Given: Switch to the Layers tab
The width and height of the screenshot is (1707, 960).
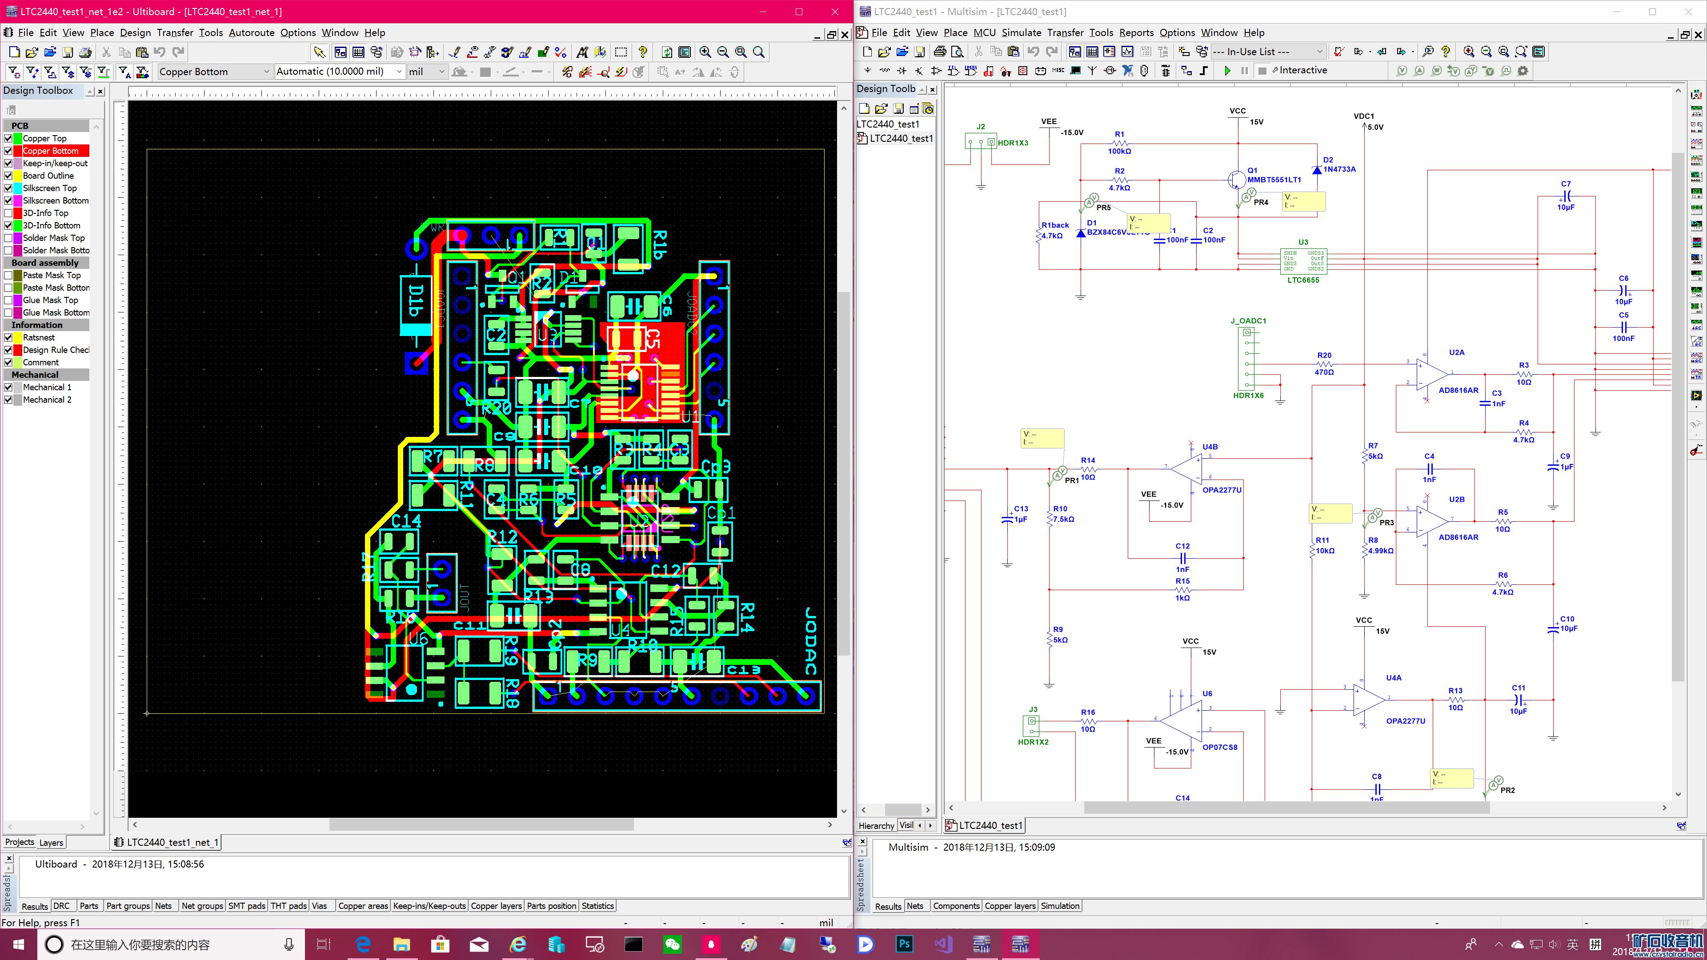Looking at the screenshot, I should (x=51, y=843).
